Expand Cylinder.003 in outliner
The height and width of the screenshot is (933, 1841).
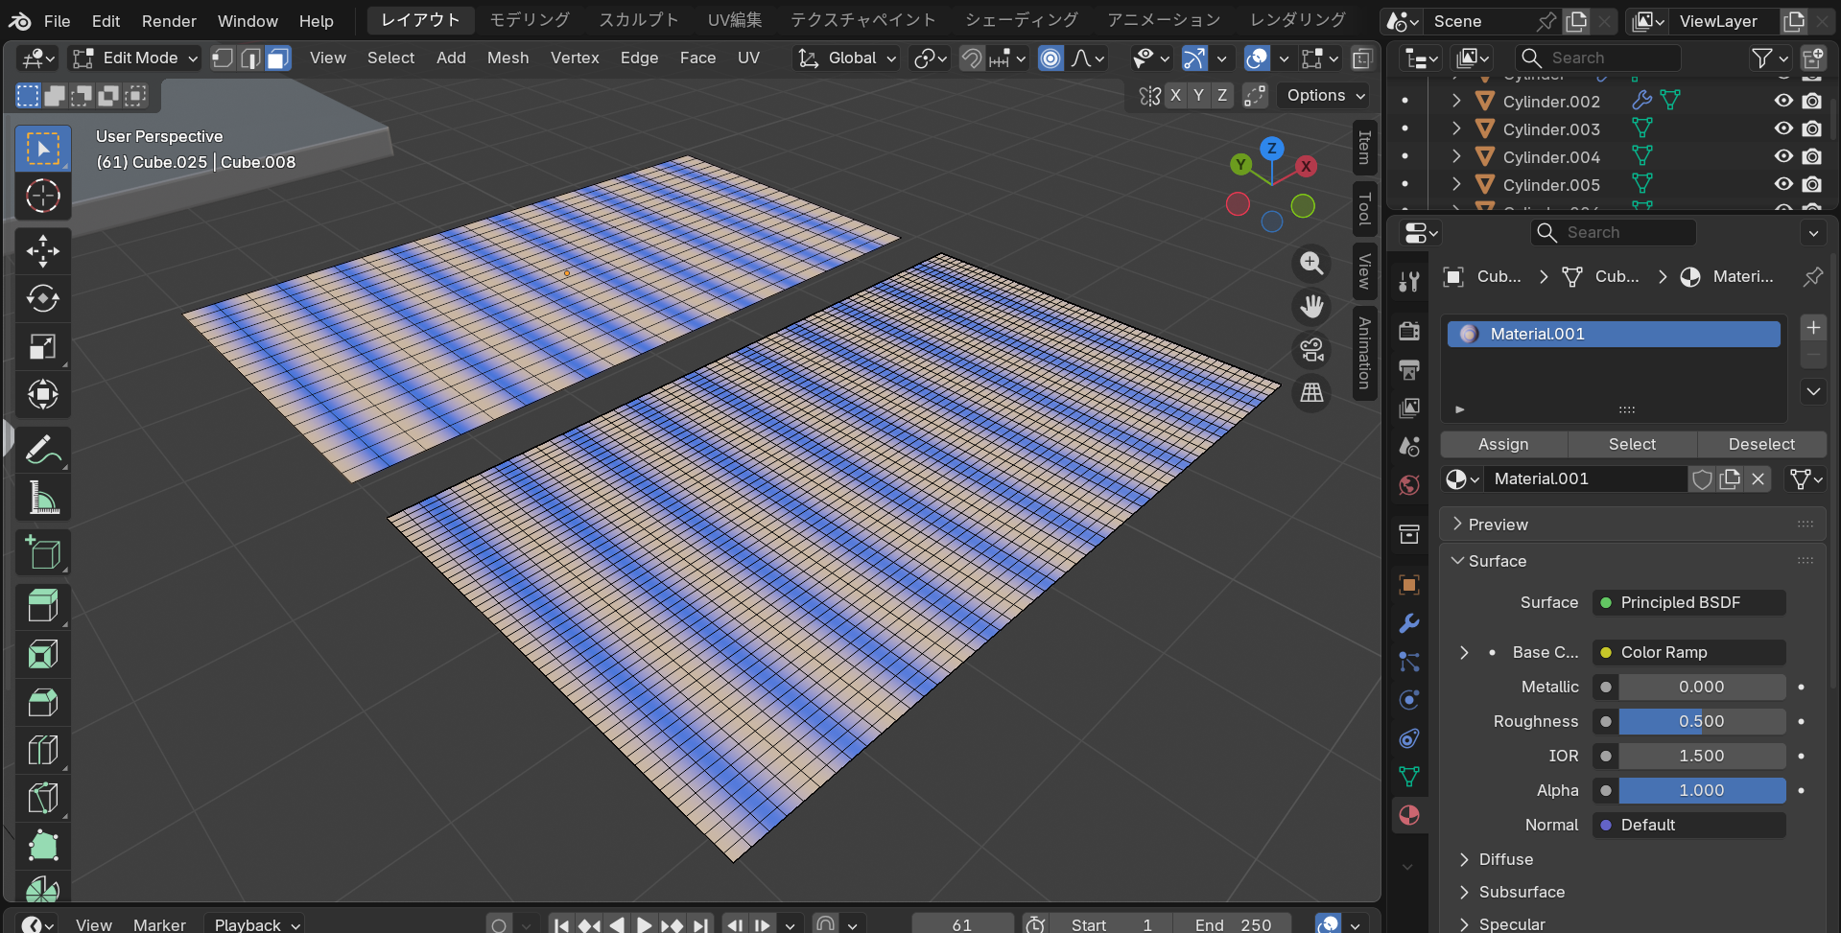click(x=1456, y=128)
